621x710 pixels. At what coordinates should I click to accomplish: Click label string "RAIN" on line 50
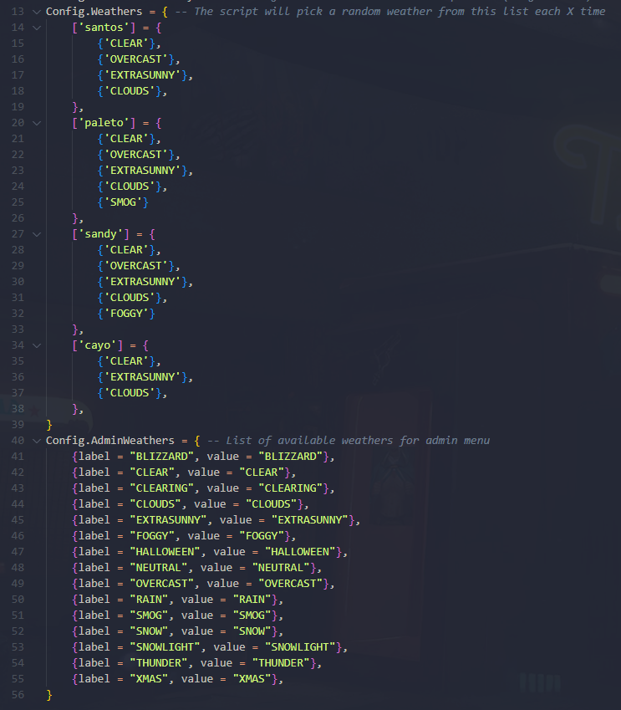[x=149, y=600]
